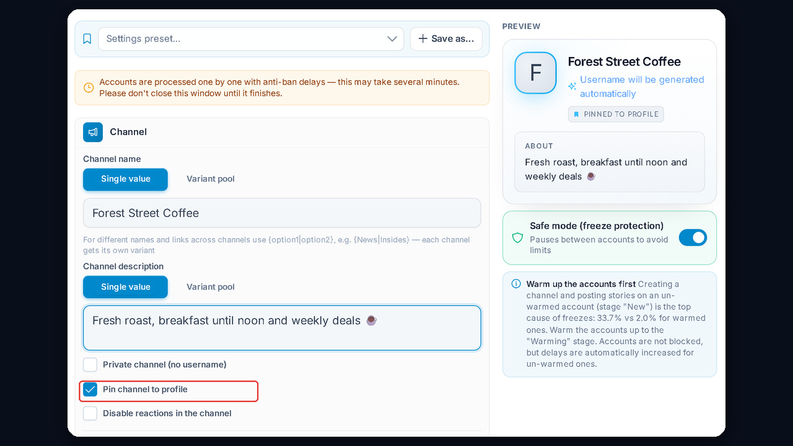Image resolution: width=793 pixels, height=446 pixels.
Task: Click the Channel name label
Action: (112, 159)
